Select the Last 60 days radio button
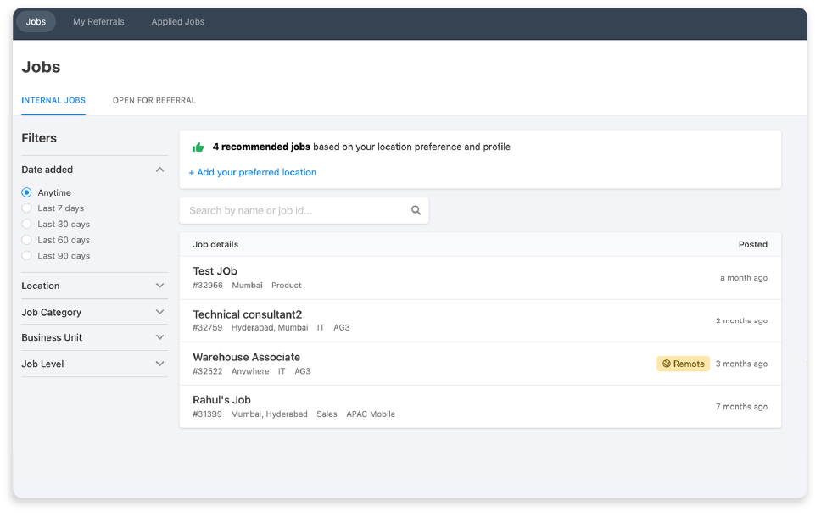 (27, 241)
